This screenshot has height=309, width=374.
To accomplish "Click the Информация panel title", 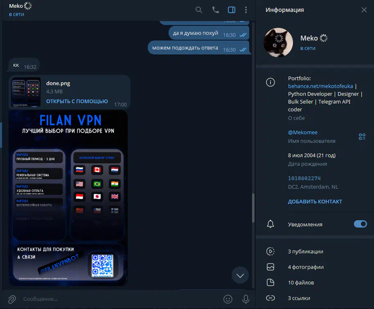I will (285, 10).
